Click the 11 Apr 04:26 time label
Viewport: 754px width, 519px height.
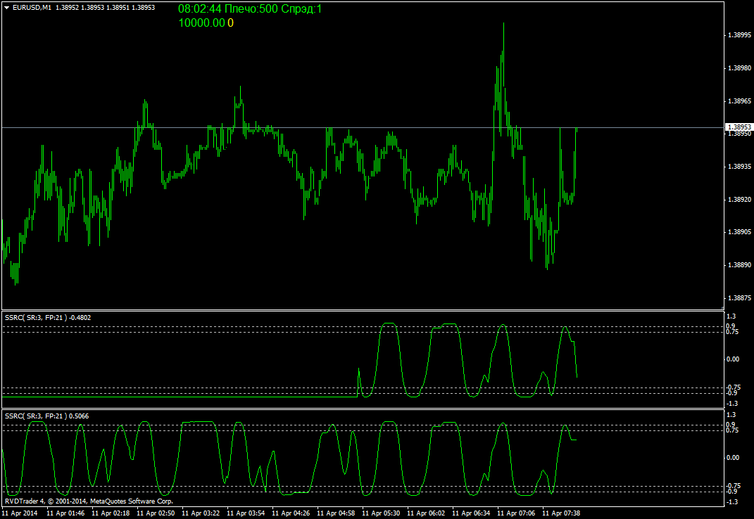[x=291, y=513]
